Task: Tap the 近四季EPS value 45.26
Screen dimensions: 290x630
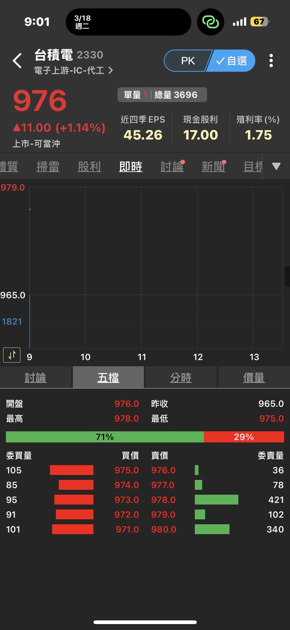Action: tap(143, 135)
